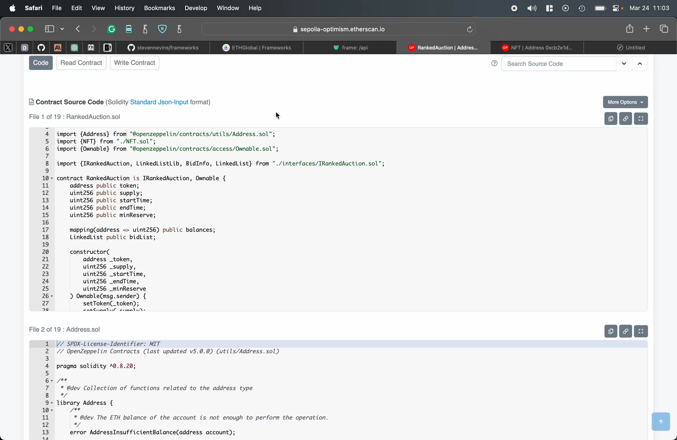Image resolution: width=677 pixels, height=440 pixels.
Task: Select the Code button
Action: (41, 63)
